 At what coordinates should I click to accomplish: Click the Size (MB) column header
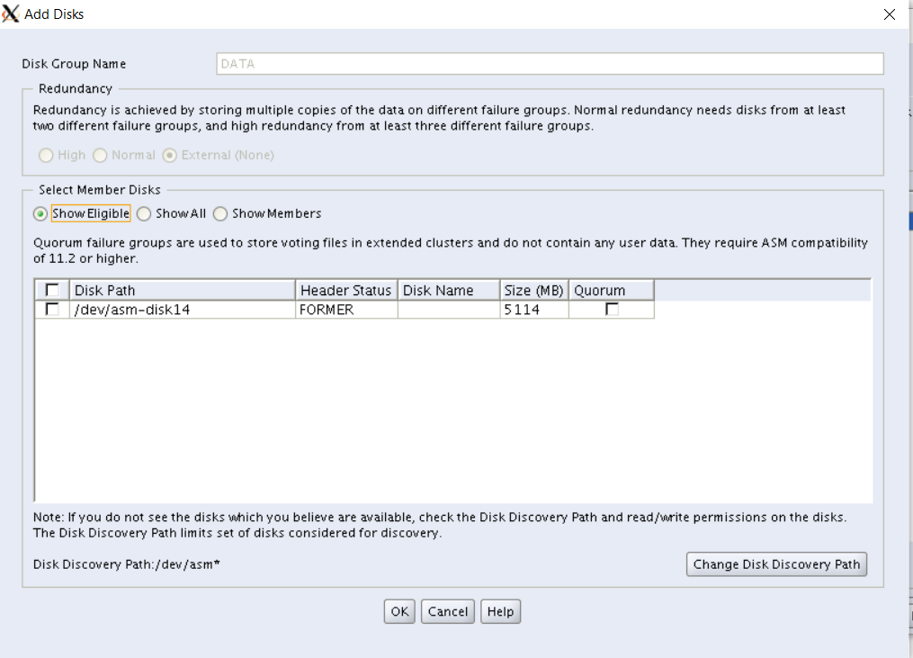click(533, 290)
